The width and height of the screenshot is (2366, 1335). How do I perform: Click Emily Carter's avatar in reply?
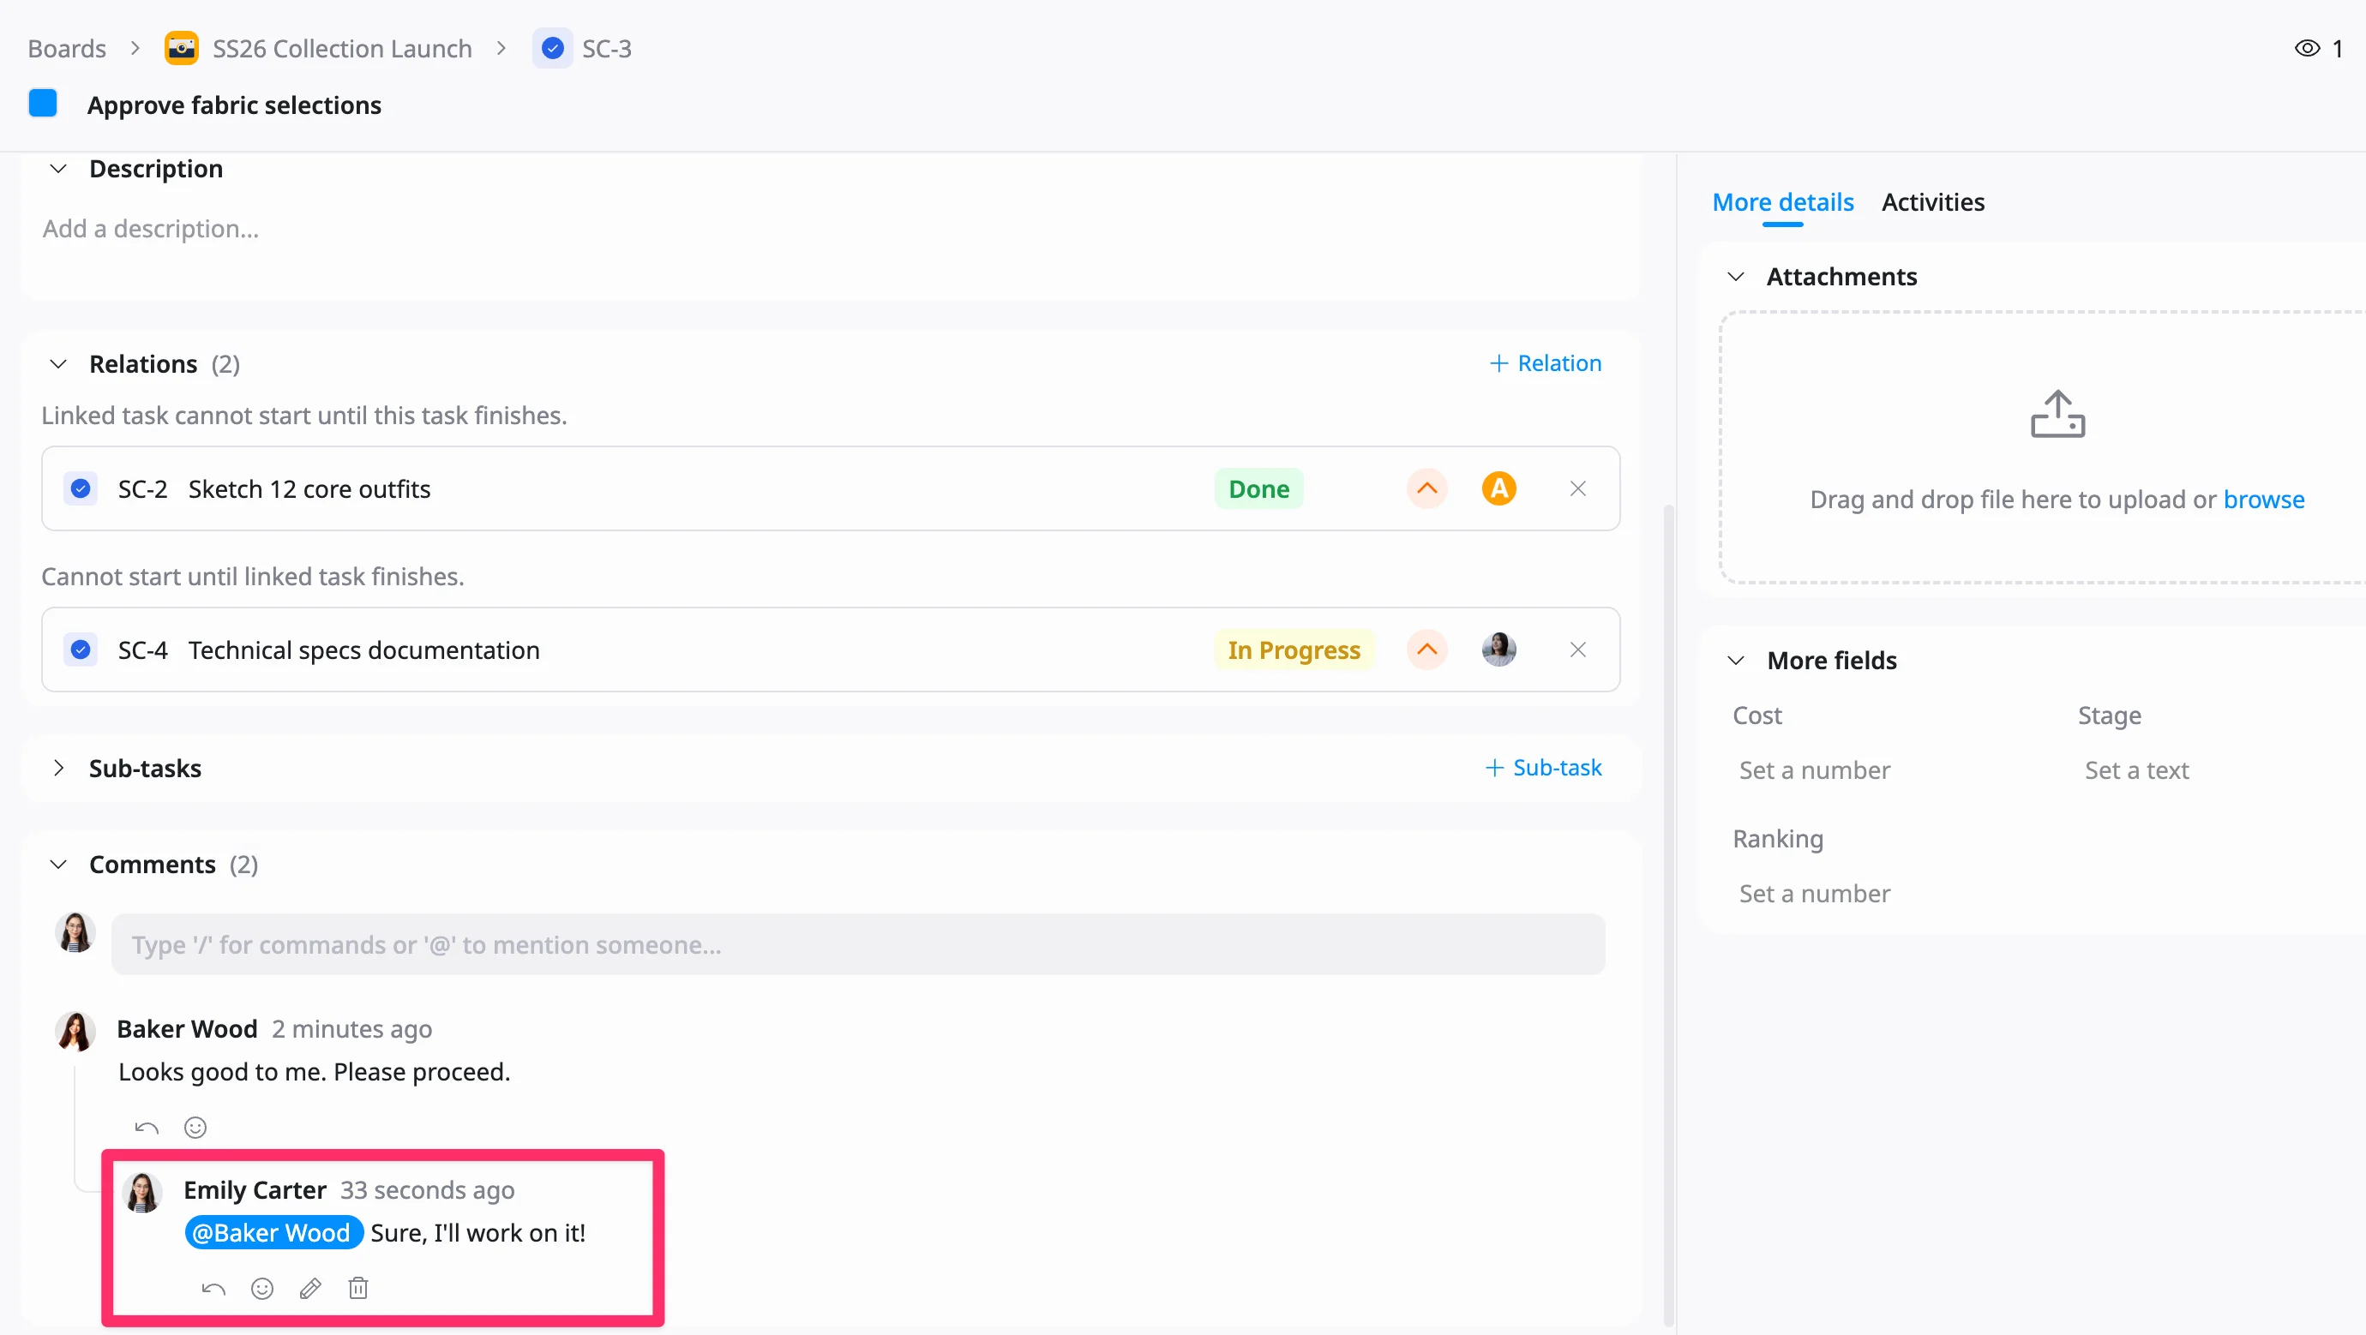point(142,1193)
